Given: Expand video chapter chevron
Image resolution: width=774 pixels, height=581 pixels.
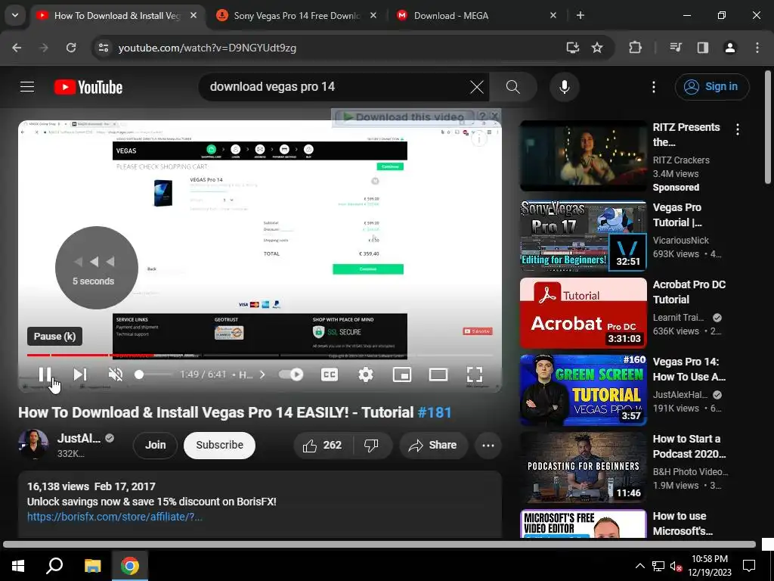Looking at the screenshot, I should (262, 374).
